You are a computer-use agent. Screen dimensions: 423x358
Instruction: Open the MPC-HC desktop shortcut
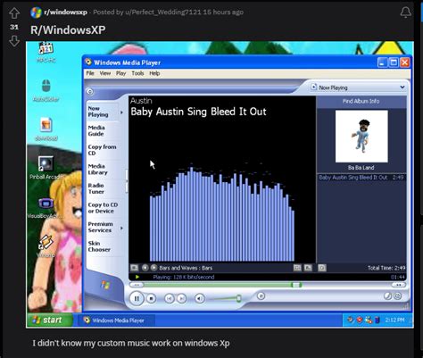[46, 51]
